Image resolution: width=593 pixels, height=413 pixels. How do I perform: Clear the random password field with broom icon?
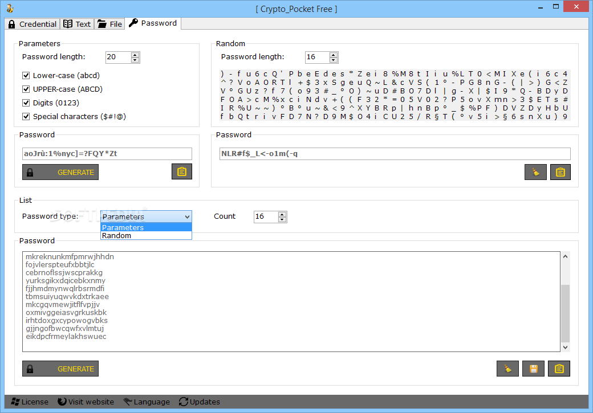535,172
